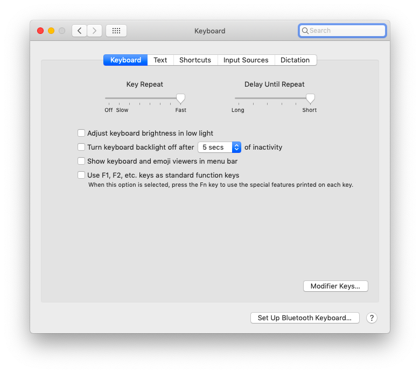Open the Modifier Keys dialog
This screenshot has width=420, height=373.
coord(335,286)
